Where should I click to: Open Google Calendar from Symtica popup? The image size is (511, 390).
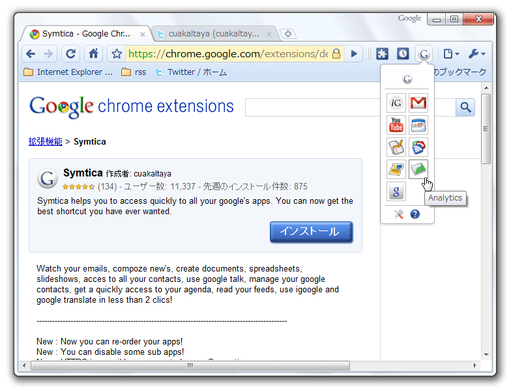[418, 125]
